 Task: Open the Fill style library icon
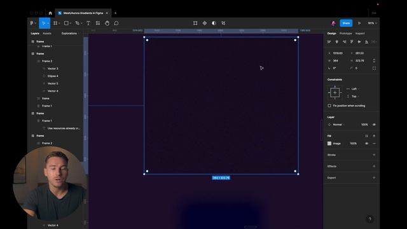[x=366, y=136]
